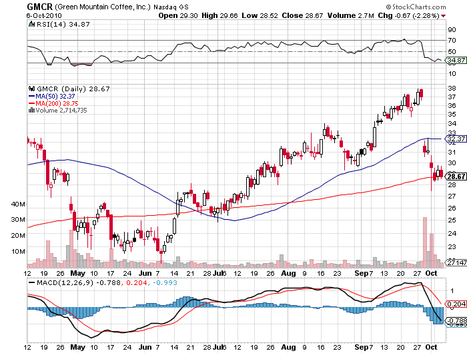The image size is (467, 353).
Task: Click the "MA(200) 28.75" legend text
Action: [x=57, y=103]
